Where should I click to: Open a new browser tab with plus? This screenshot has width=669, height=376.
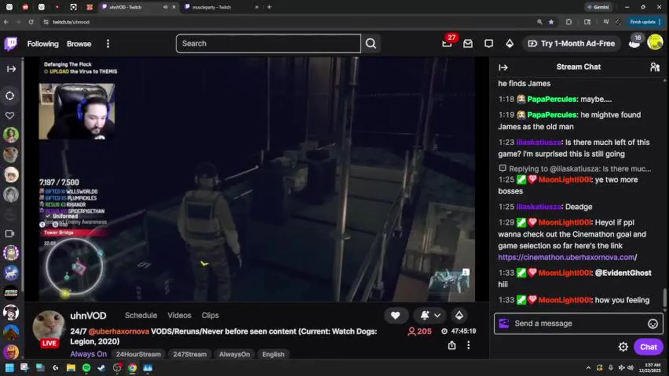click(269, 7)
